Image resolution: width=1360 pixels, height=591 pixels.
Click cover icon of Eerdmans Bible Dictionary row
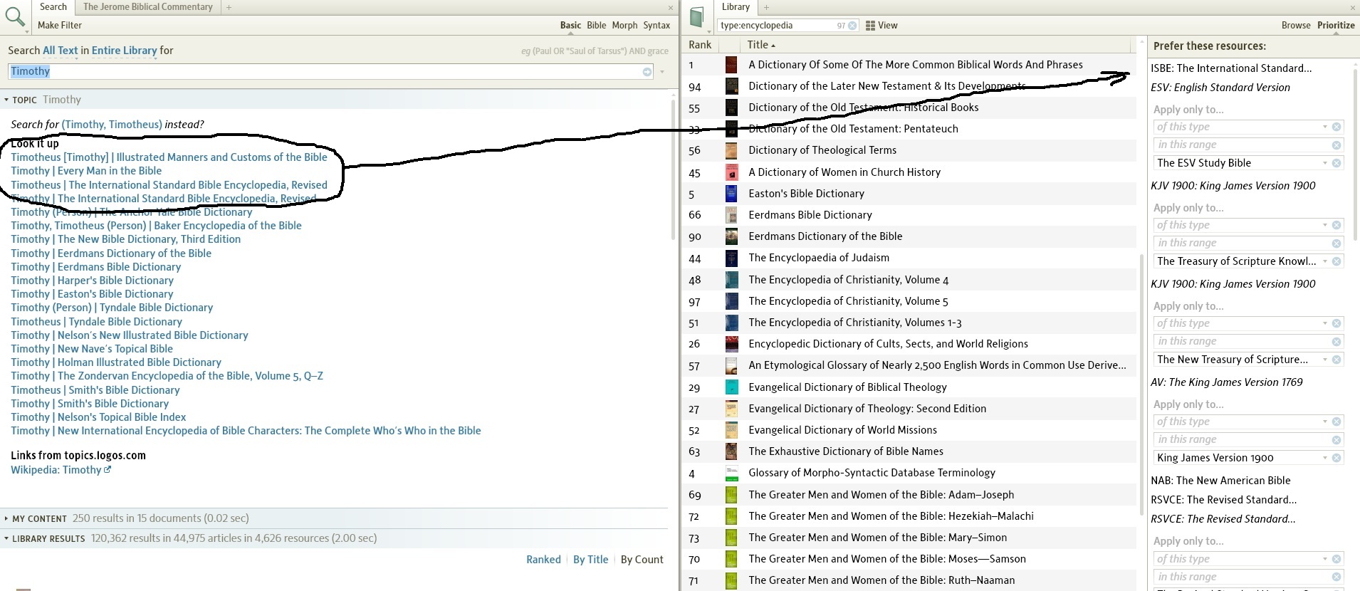(731, 215)
